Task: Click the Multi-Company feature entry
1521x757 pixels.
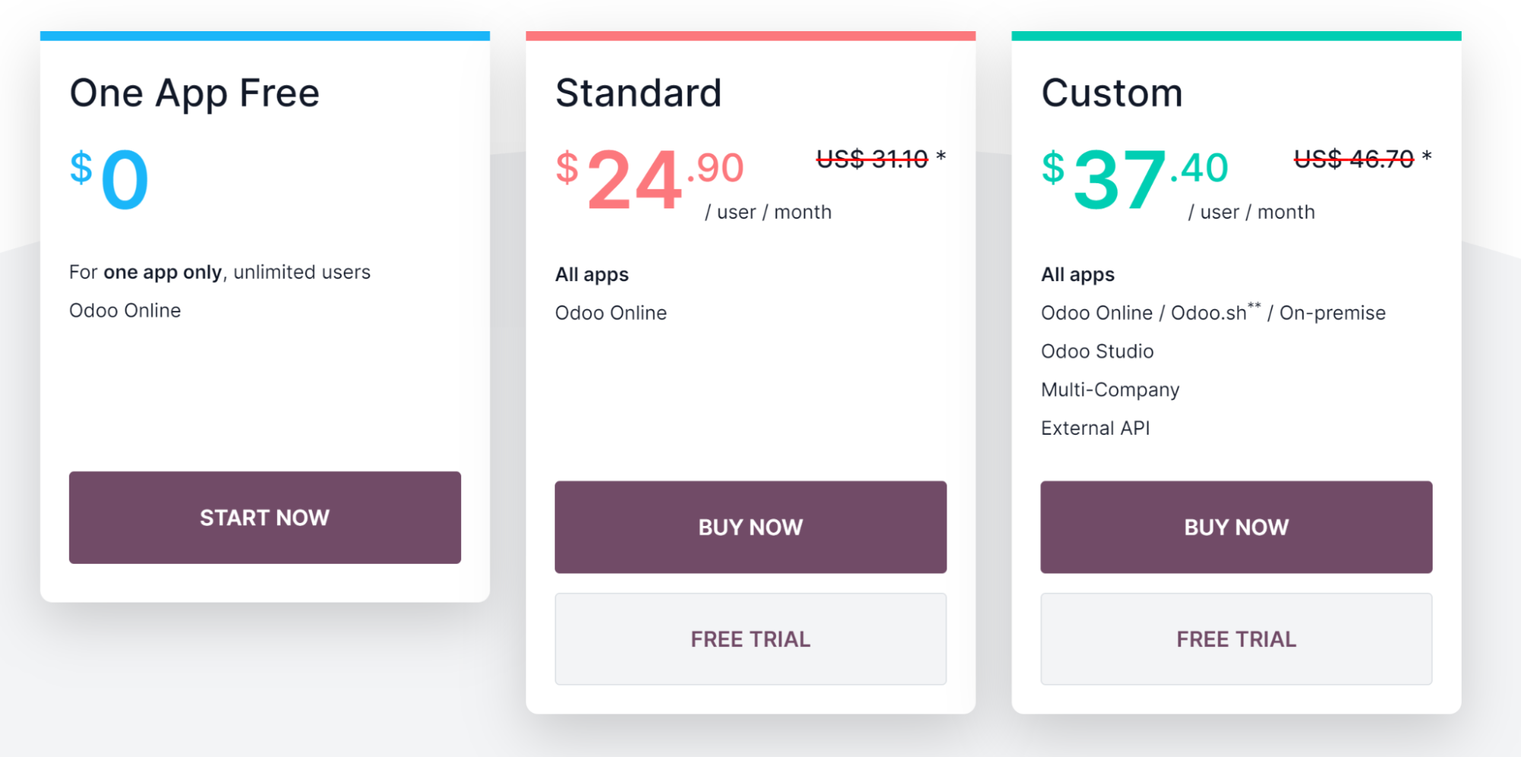Action: coord(1110,389)
